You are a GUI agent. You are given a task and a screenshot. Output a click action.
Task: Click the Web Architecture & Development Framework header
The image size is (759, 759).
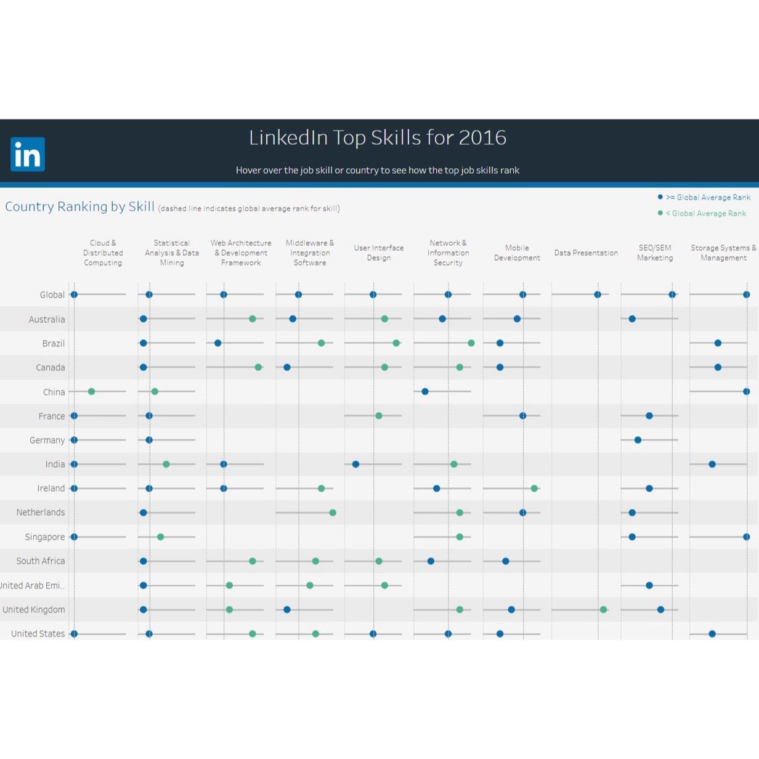tap(241, 253)
